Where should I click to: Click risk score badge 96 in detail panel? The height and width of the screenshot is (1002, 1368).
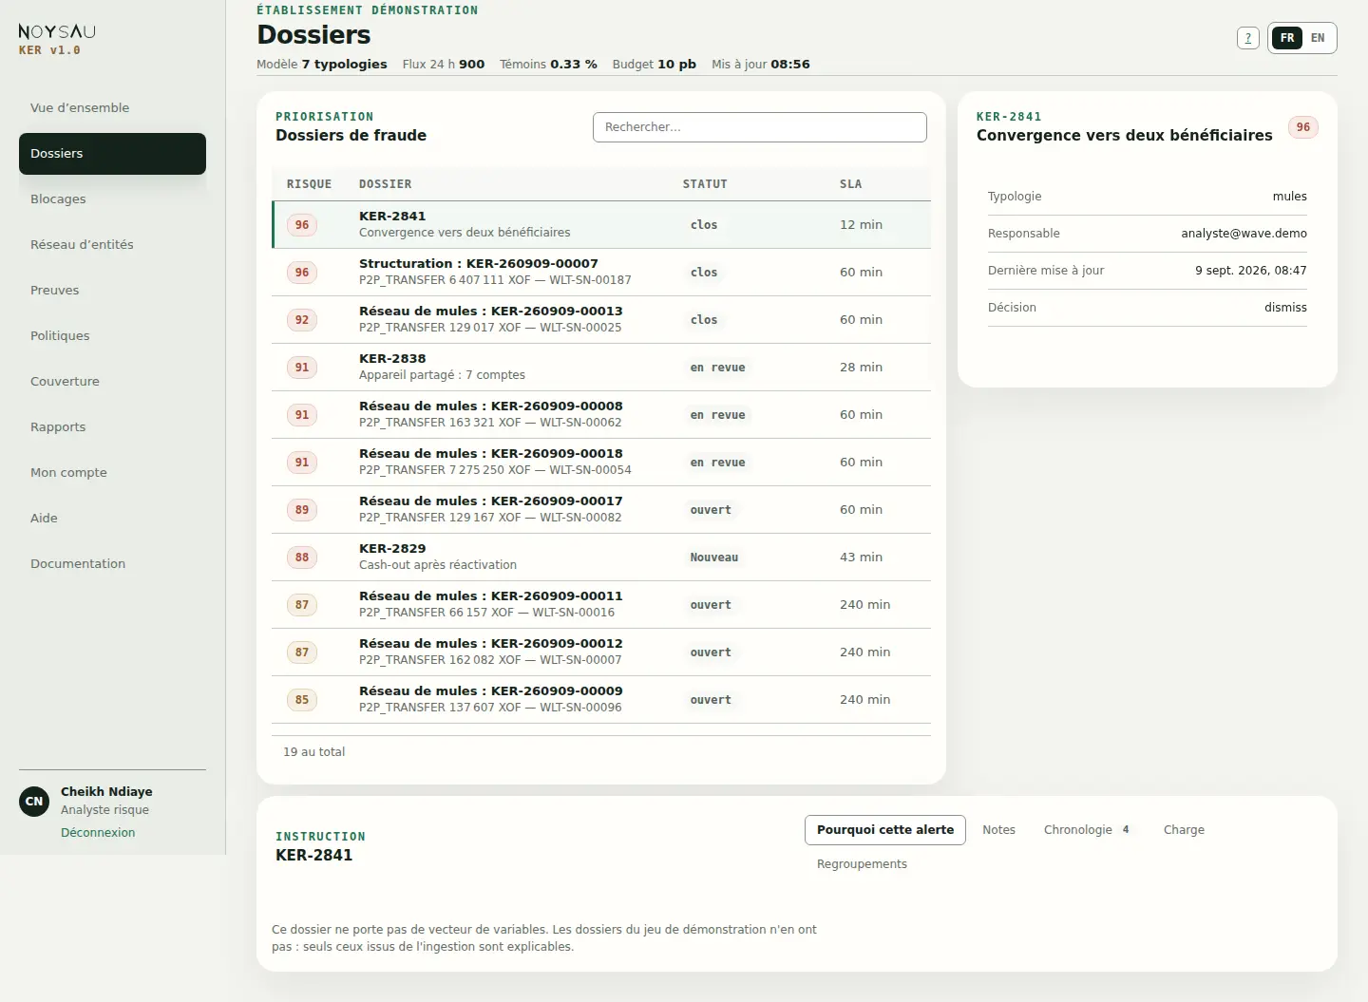(x=1302, y=127)
